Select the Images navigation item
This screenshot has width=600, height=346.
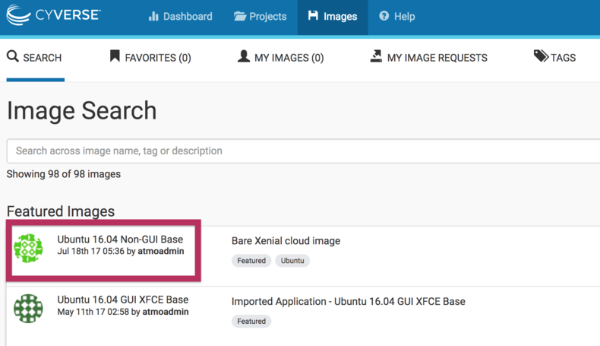pyautogui.click(x=333, y=17)
